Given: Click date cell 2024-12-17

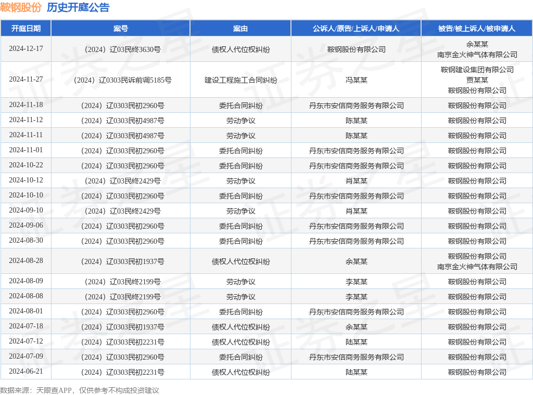Looking at the screenshot, I should point(26,48).
